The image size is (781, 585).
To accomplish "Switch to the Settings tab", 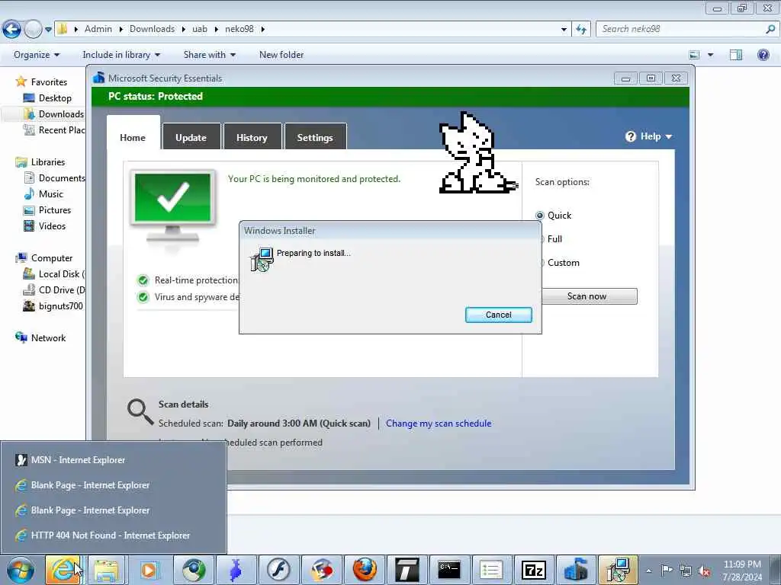I will pyautogui.click(x=315, y=137).
